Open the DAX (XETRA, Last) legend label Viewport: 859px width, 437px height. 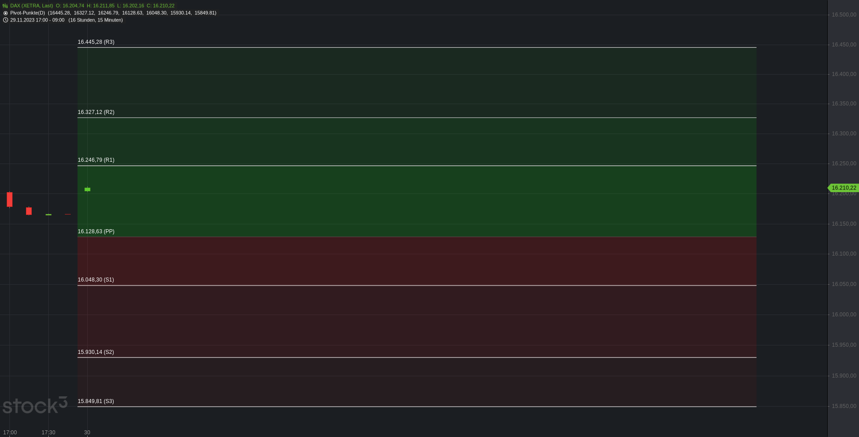click(x=32, y=6)
